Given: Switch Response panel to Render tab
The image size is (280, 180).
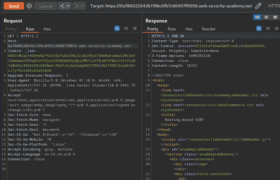Looking at the screenshot, I should (209, 29).
